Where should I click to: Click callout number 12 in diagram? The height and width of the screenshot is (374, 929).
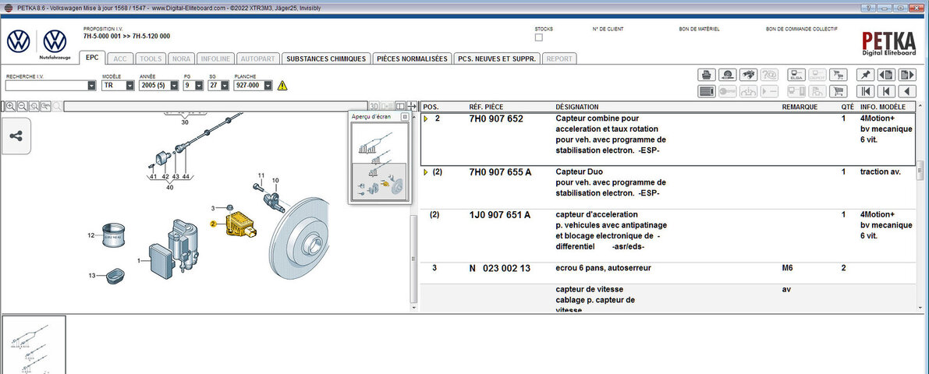click(91, 235)
